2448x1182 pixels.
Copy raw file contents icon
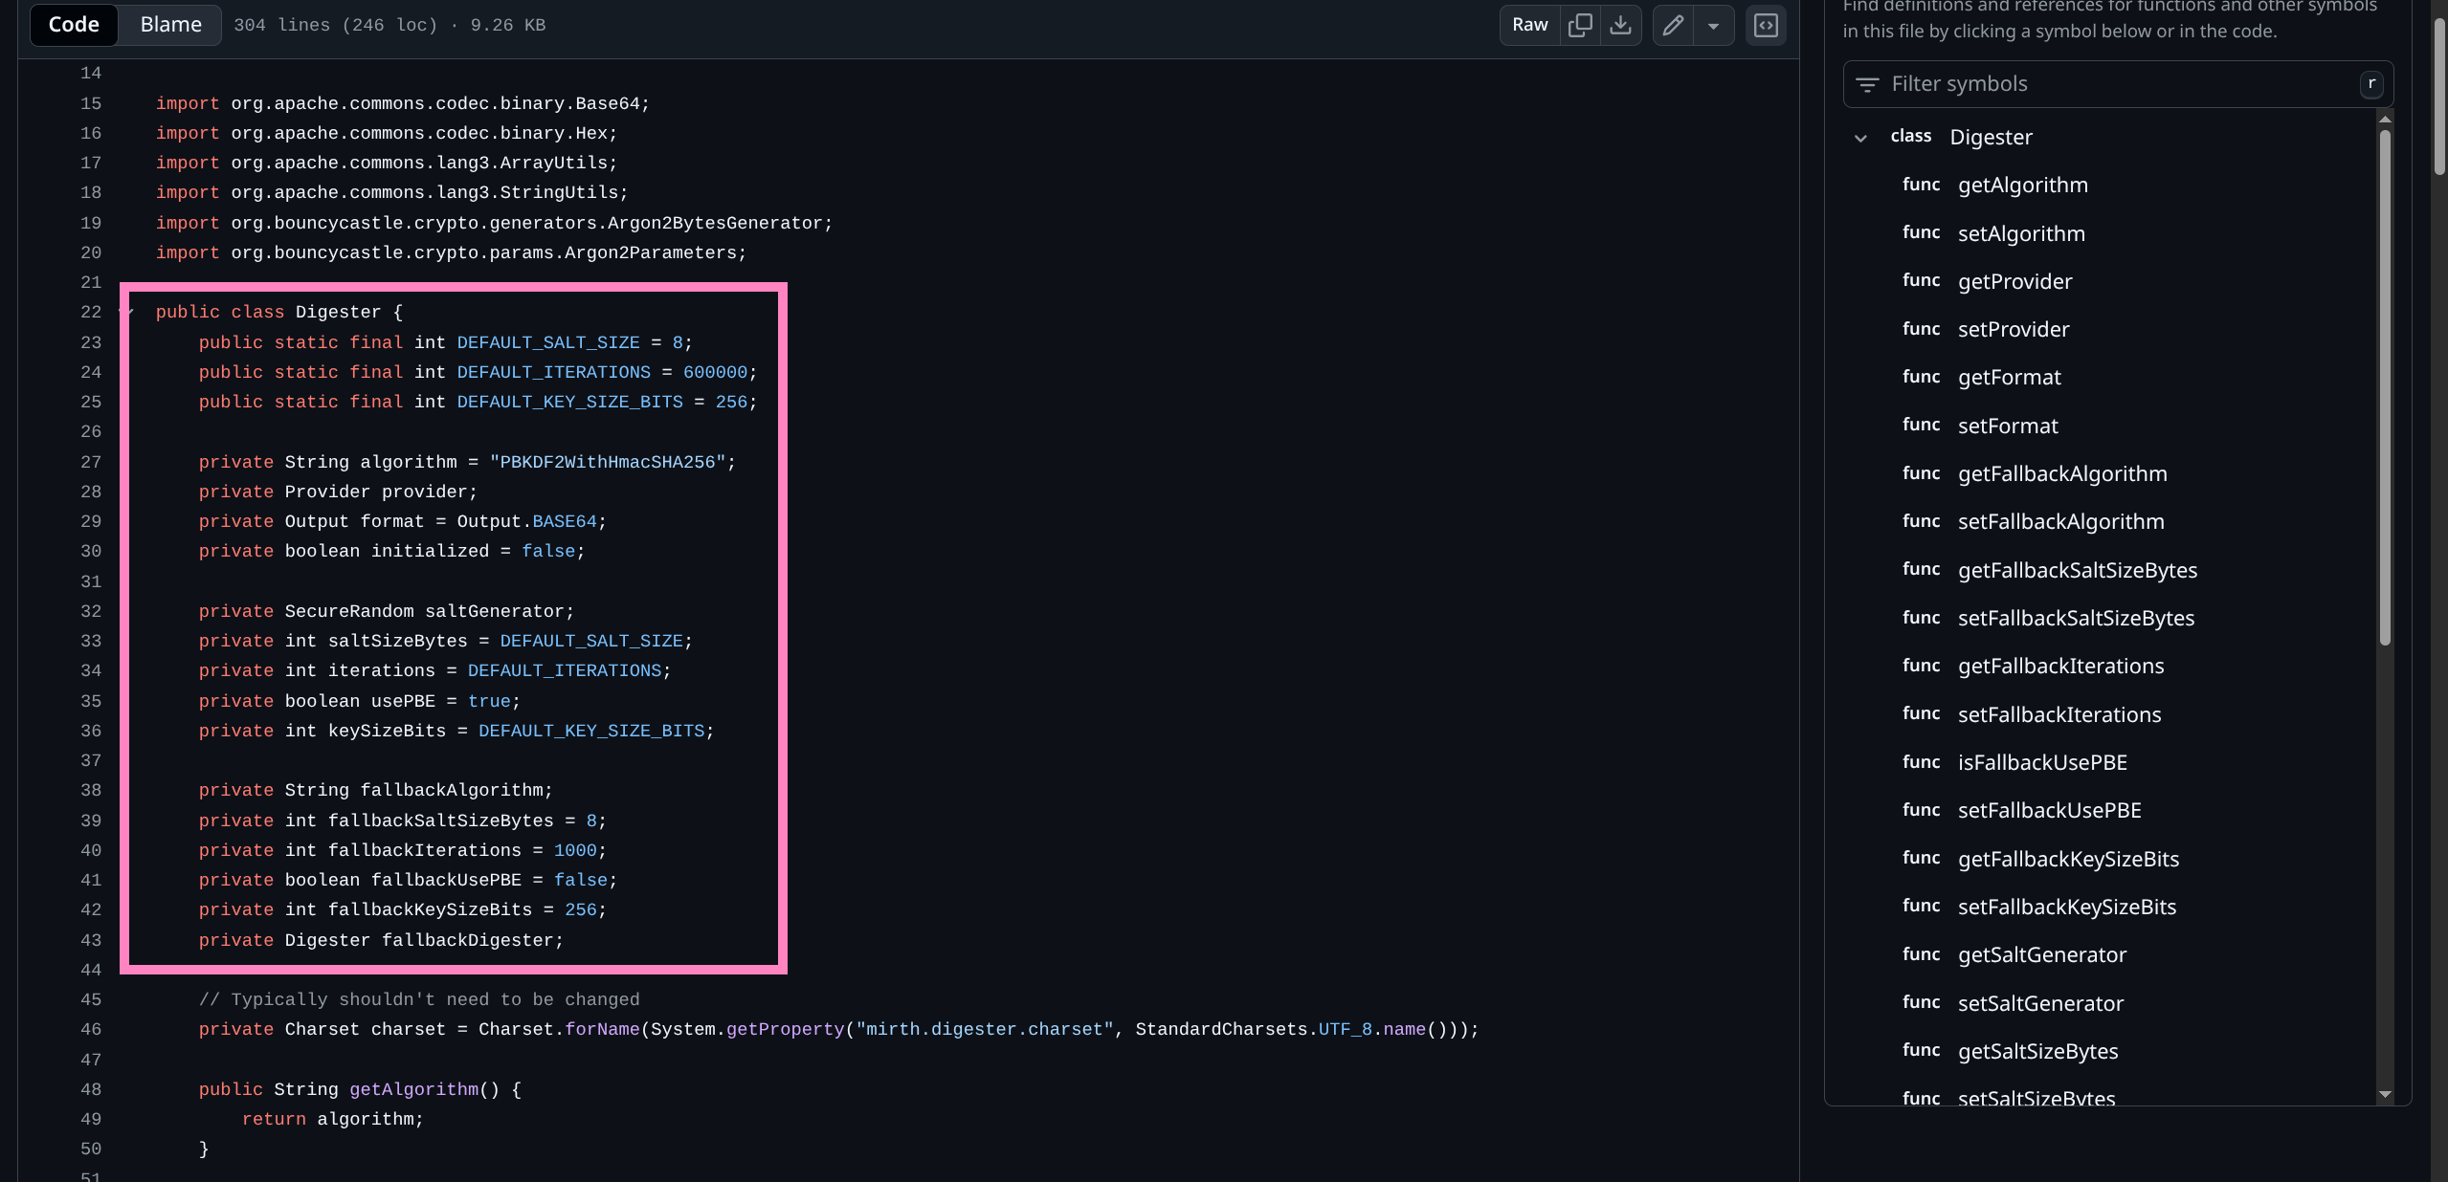pos(1580,25)
